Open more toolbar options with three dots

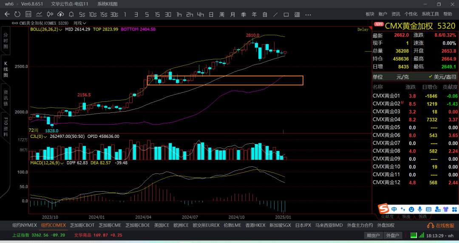(308, 14)
